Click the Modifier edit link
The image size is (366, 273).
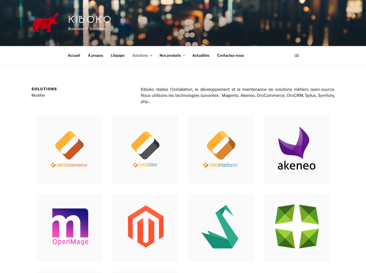click(38, 95)
